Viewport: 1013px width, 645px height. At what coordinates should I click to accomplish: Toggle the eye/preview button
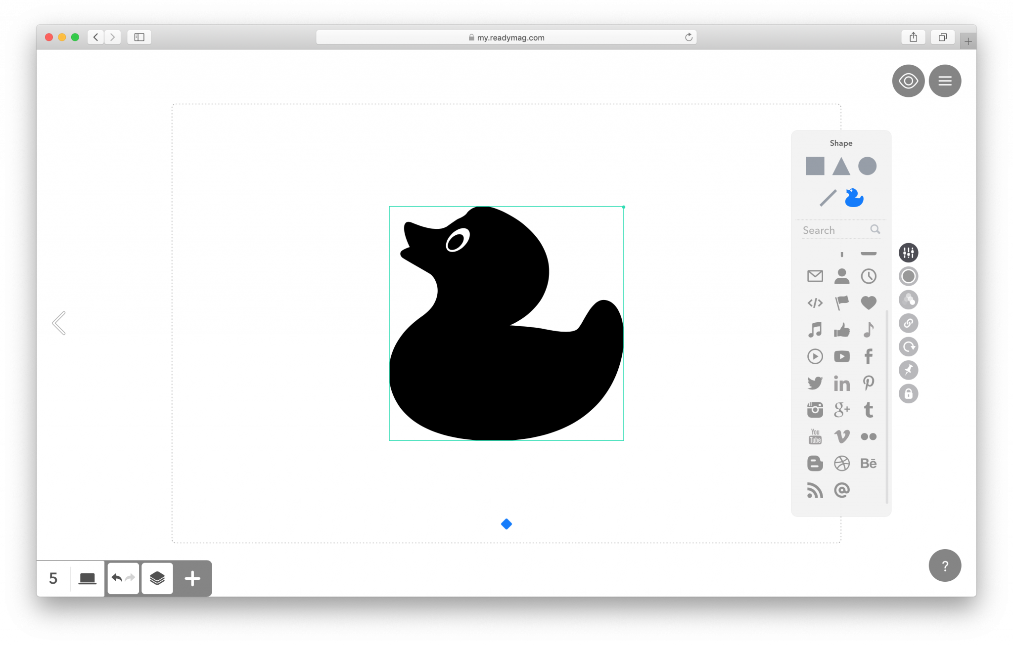point(908,81)
